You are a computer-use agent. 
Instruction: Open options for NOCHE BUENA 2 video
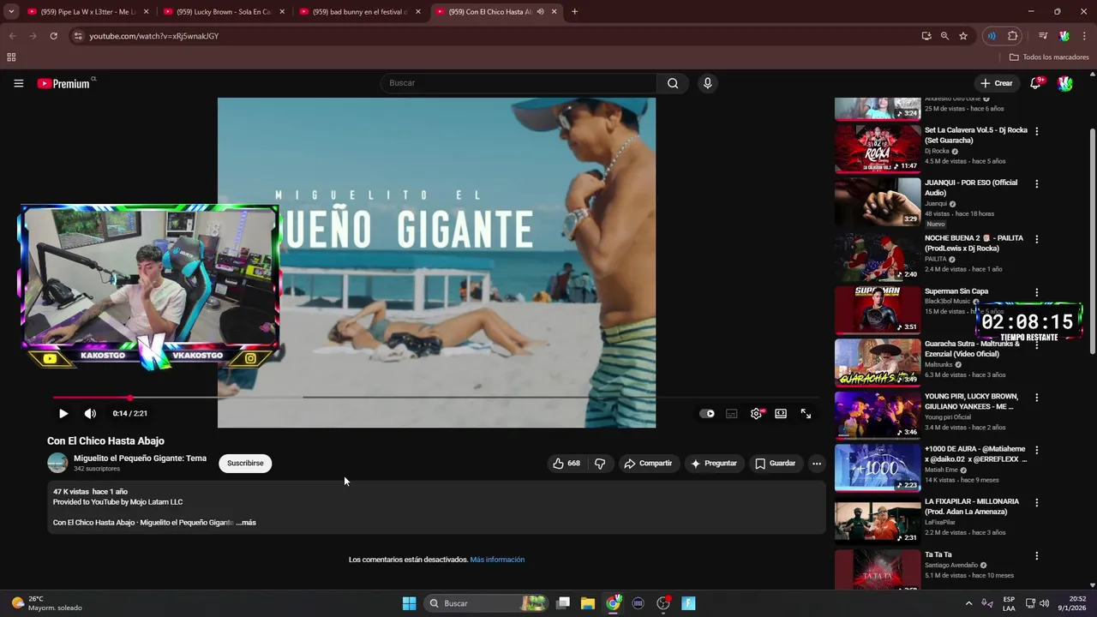pos(1037,239)
